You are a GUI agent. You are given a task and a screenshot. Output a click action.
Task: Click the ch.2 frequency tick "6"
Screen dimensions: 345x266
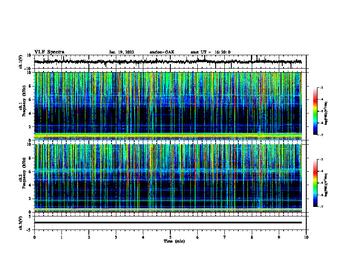point(30,171)
